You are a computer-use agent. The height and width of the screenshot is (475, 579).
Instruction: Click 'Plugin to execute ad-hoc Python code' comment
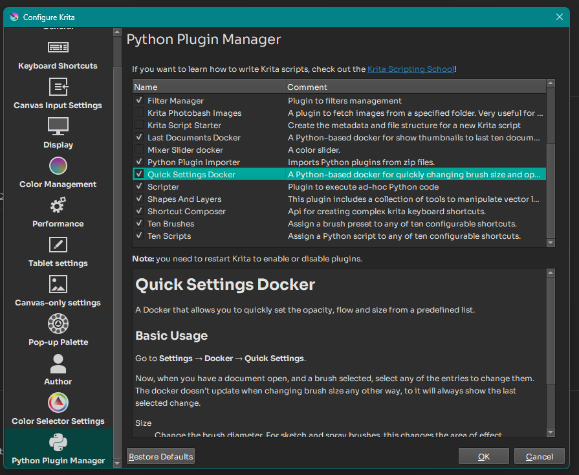(x=364, y=187)
